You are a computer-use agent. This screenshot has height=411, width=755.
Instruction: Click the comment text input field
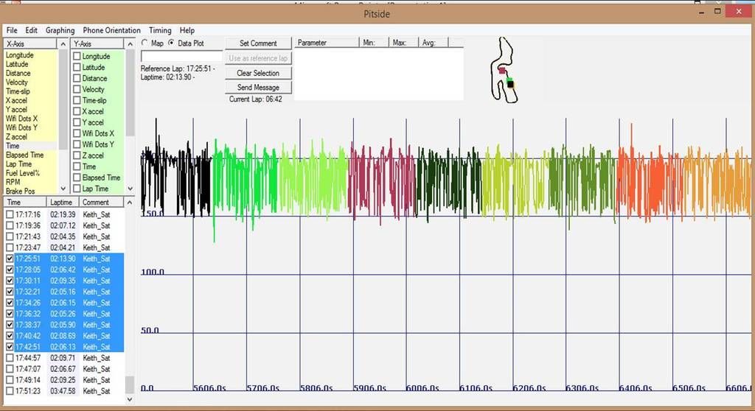(181, 56)
